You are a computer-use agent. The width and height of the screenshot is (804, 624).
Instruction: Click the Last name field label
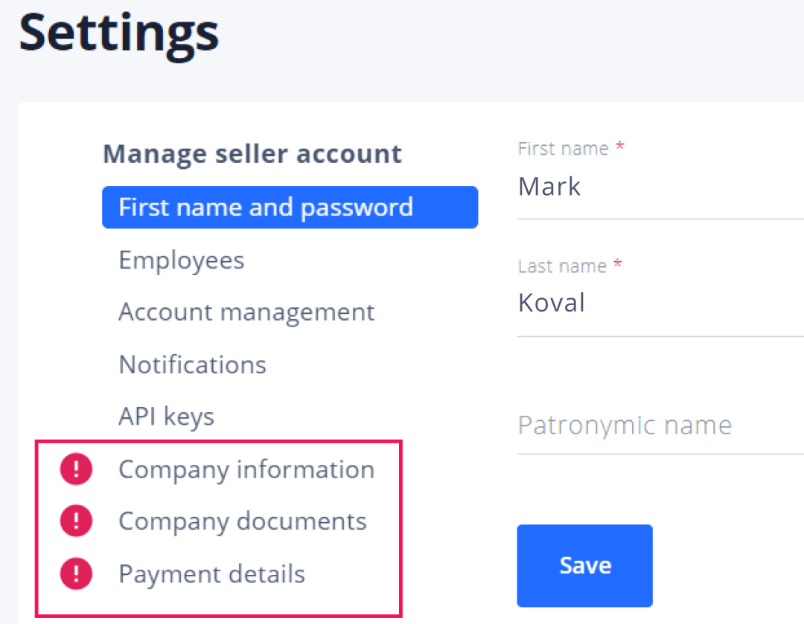pyautogui.click(x=562, y=266)
